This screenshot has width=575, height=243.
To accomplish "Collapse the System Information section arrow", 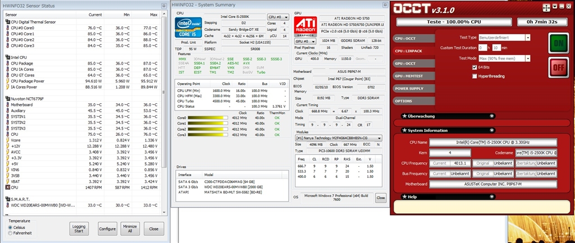I will (492, 131).
